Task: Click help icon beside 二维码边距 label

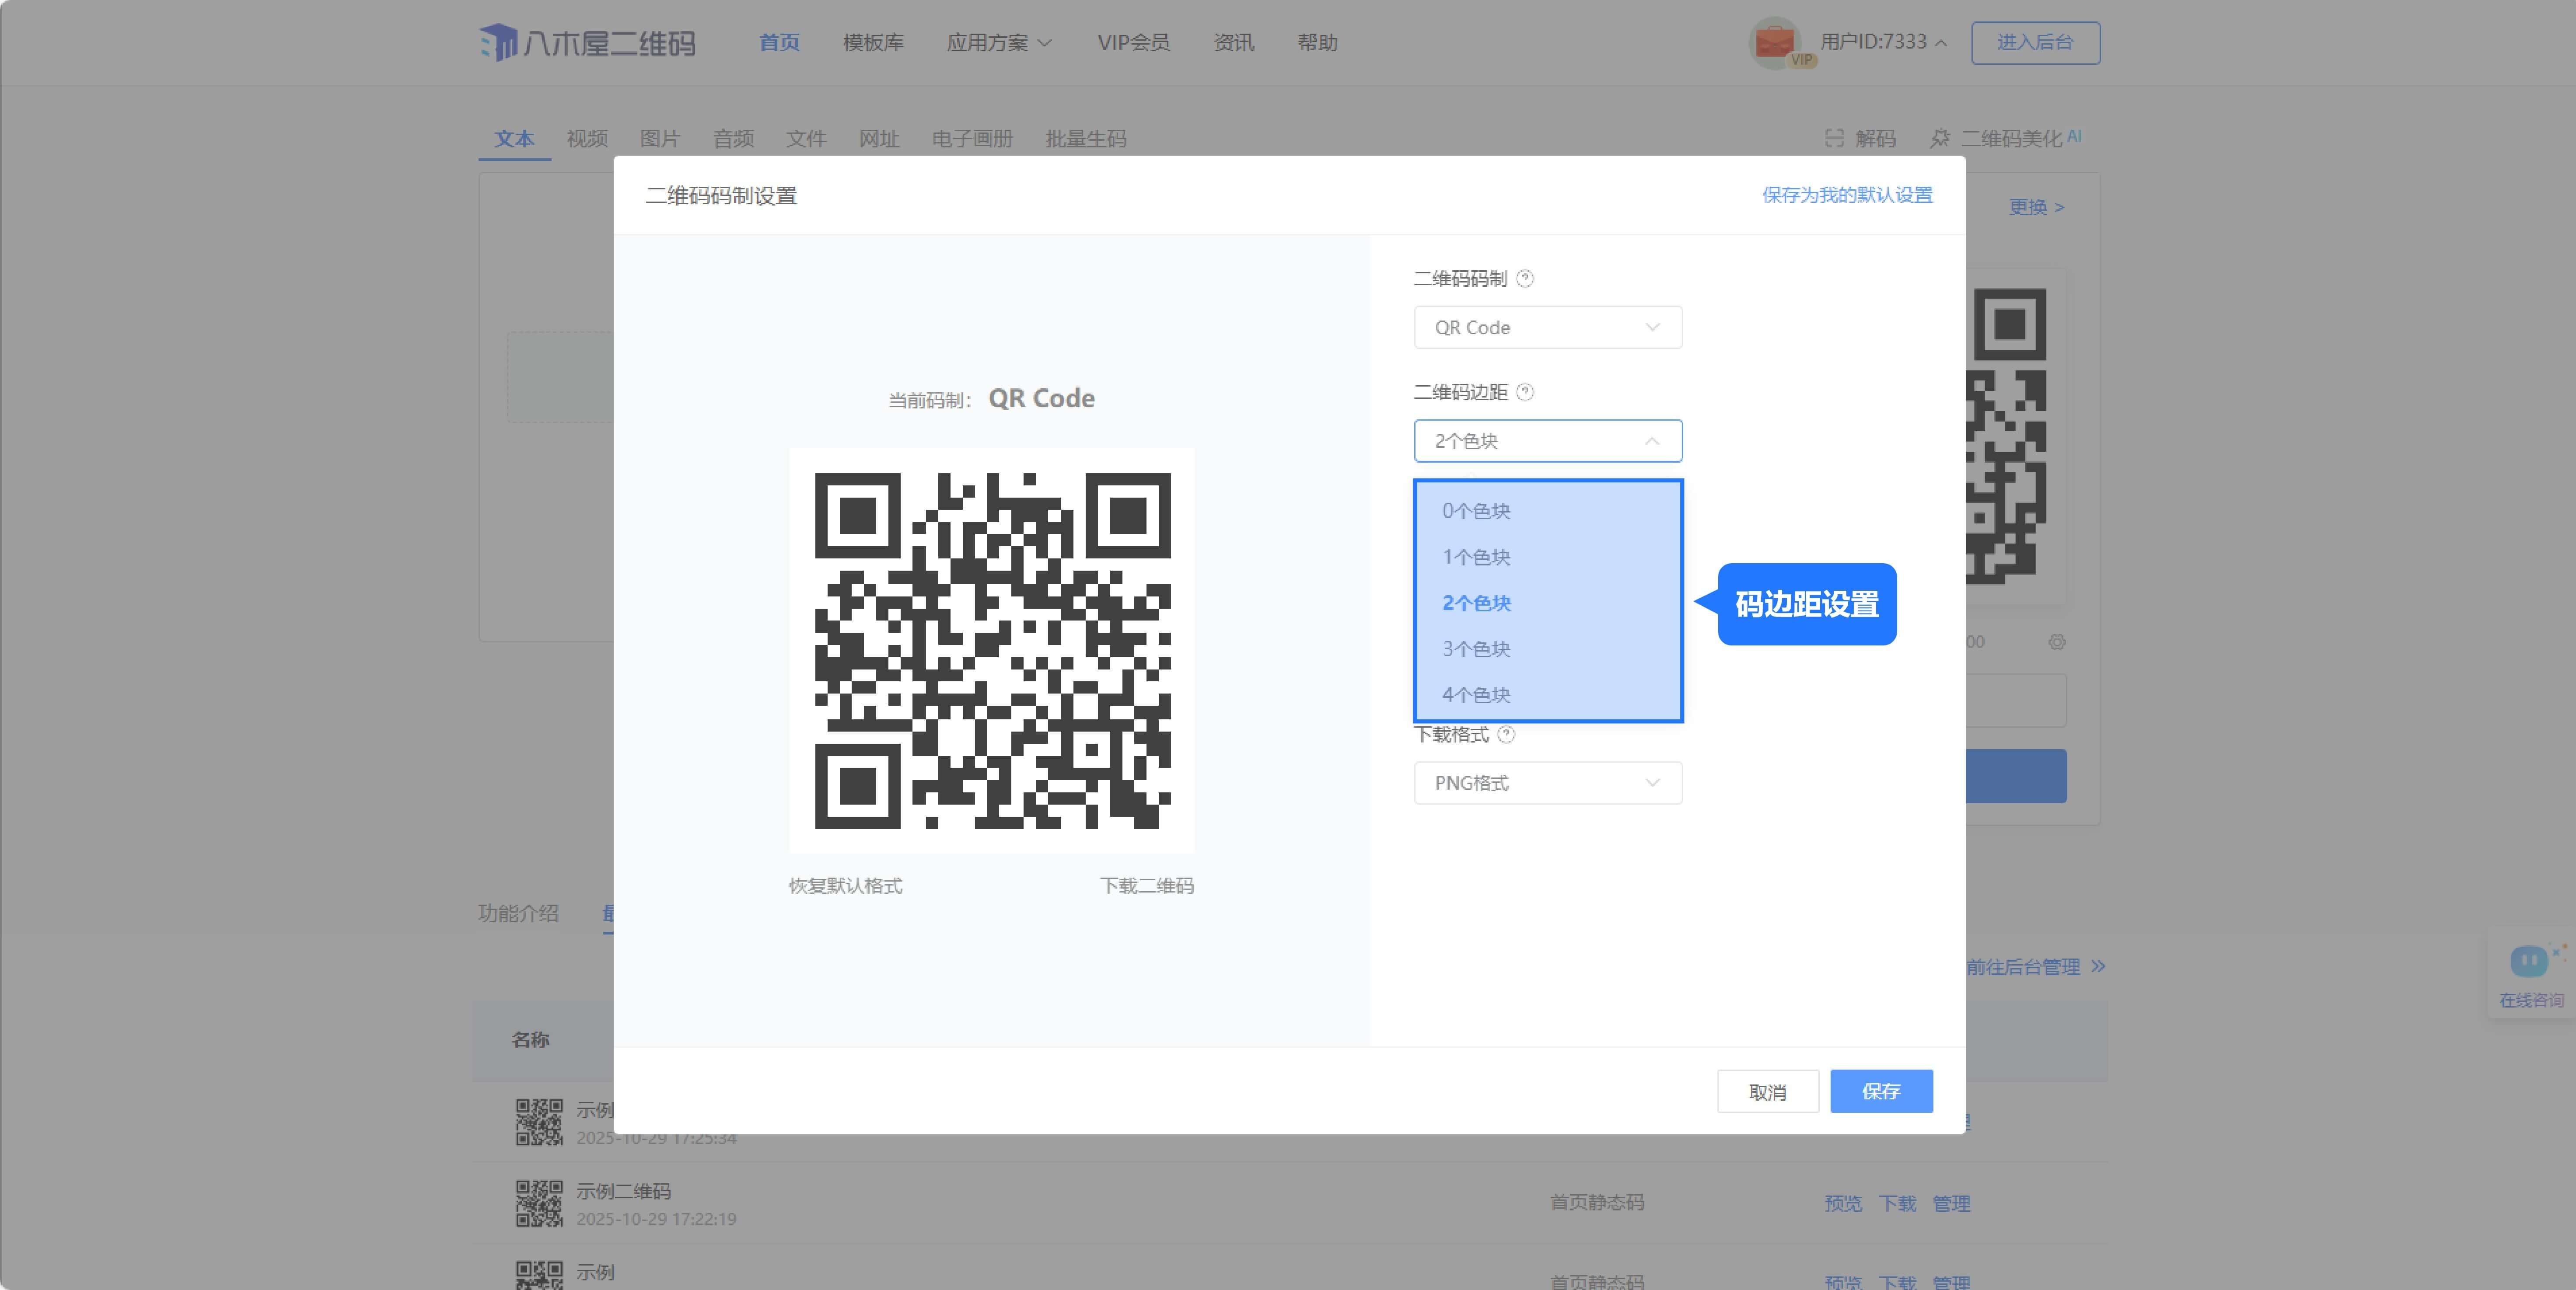Action: pos(1524,392)
